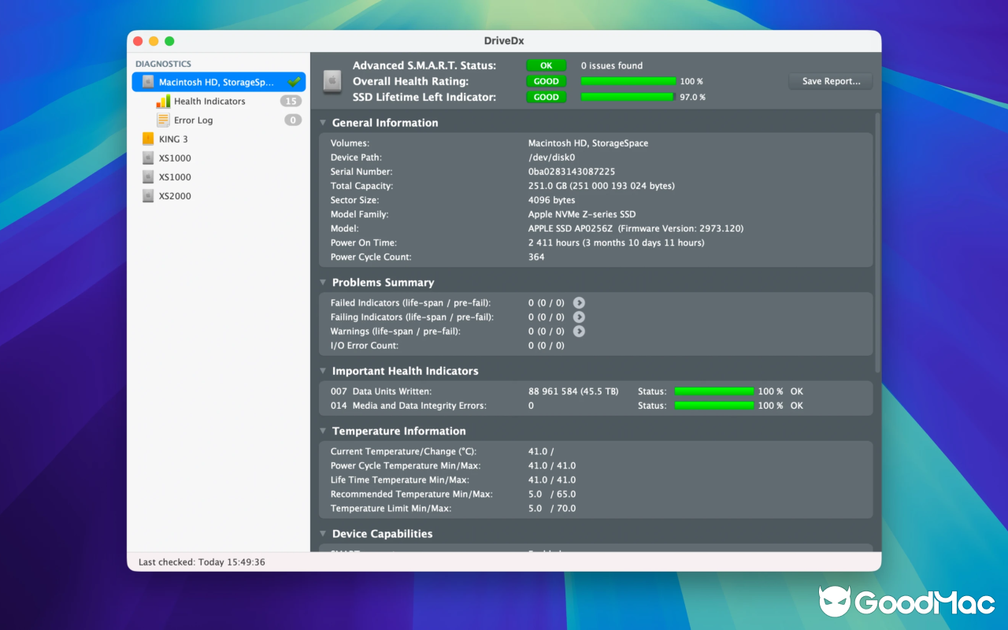Viewport: 1008px width, 630px height.
Task: Click the DriveDx window title
Action: click(x=504, y=41)
